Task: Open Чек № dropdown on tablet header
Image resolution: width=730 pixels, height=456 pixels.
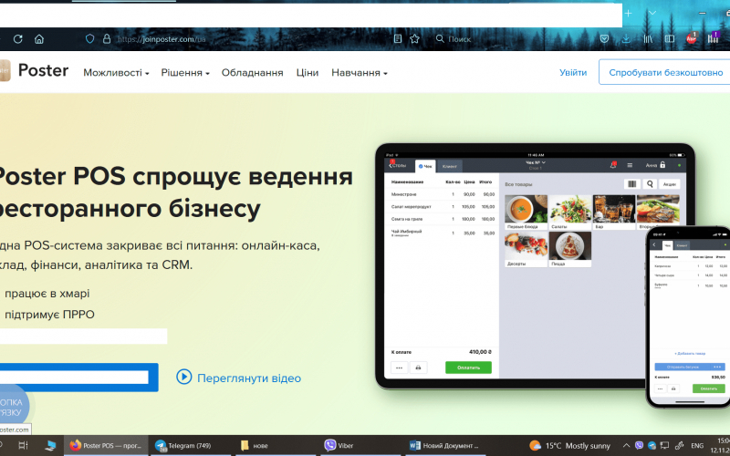Action: [x=536, y=163]
